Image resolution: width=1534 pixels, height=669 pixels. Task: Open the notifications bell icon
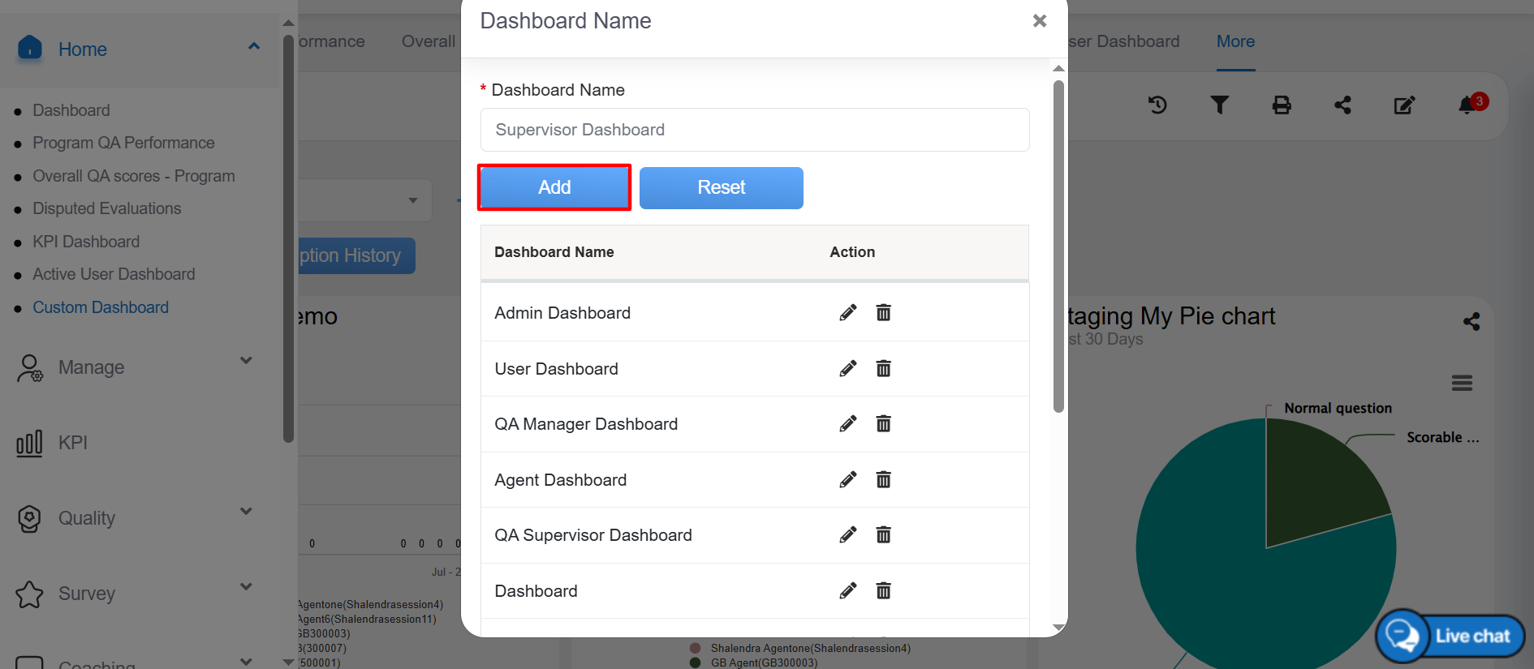coord(1467,105)
